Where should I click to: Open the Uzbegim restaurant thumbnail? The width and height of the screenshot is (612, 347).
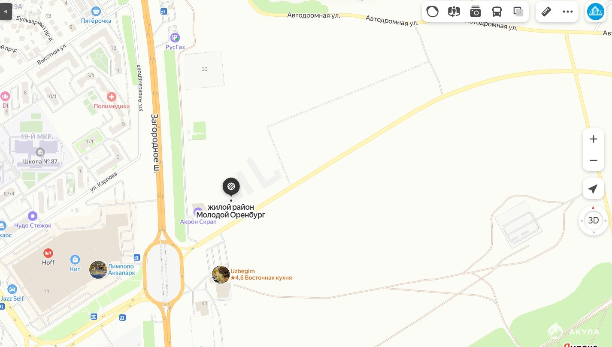(x=221, y=275)
